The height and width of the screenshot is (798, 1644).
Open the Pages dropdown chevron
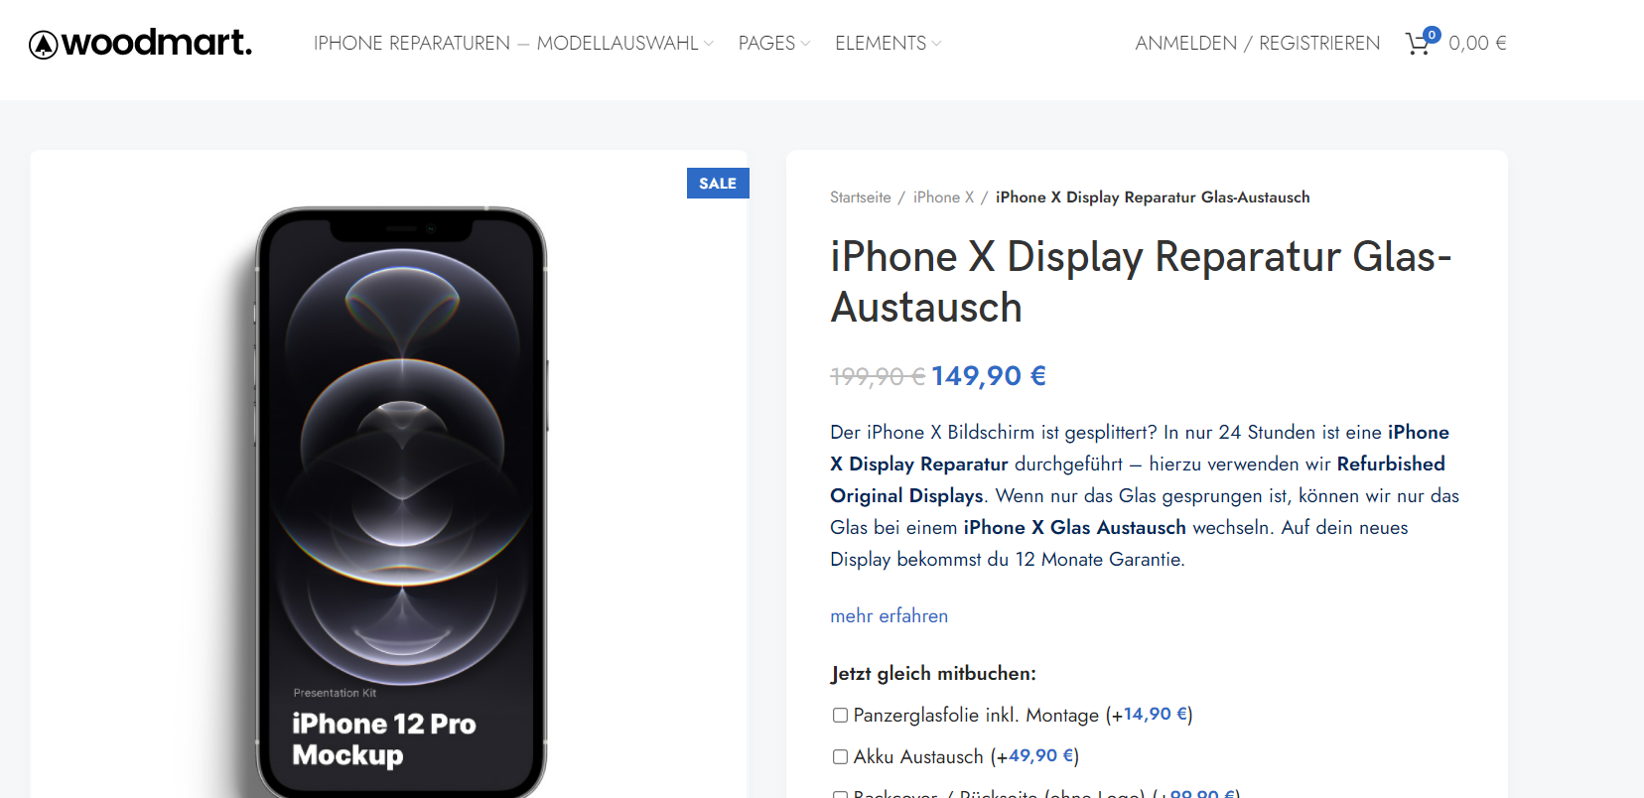(805, 44)
